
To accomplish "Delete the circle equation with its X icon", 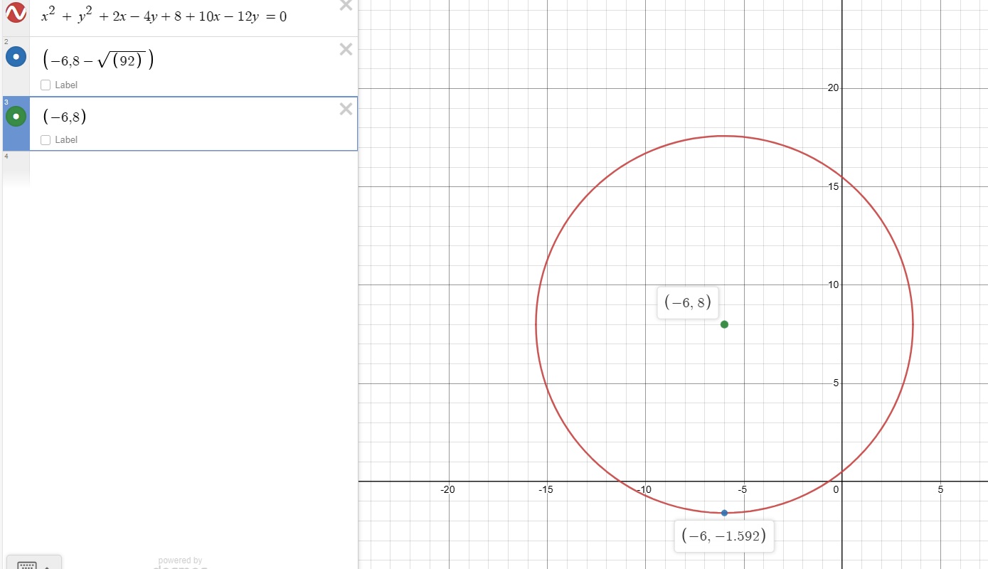I will [346, 6].
